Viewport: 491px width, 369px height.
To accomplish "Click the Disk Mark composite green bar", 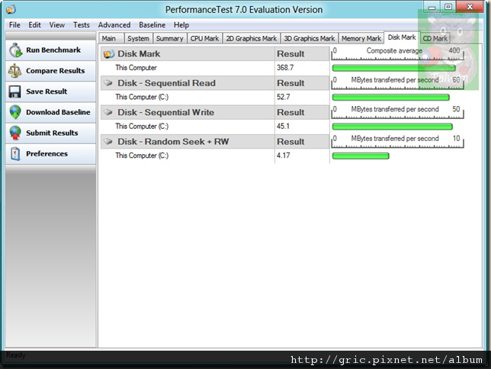I will tap(393, 69).
